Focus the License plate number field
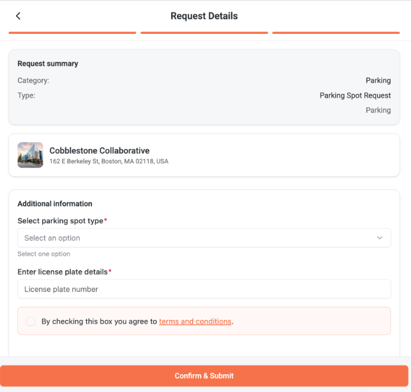 (x=204, y=289)
